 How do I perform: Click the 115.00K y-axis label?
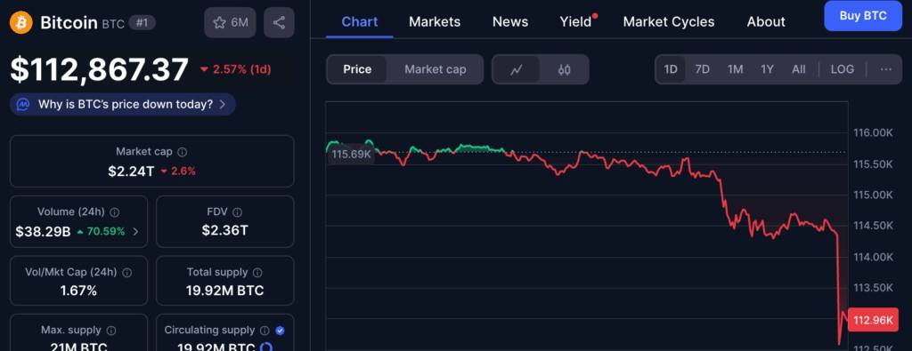(x=873, y=195)
